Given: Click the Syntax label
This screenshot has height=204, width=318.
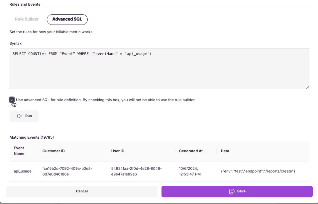Looking at the screenshot, I should (15, 43).
